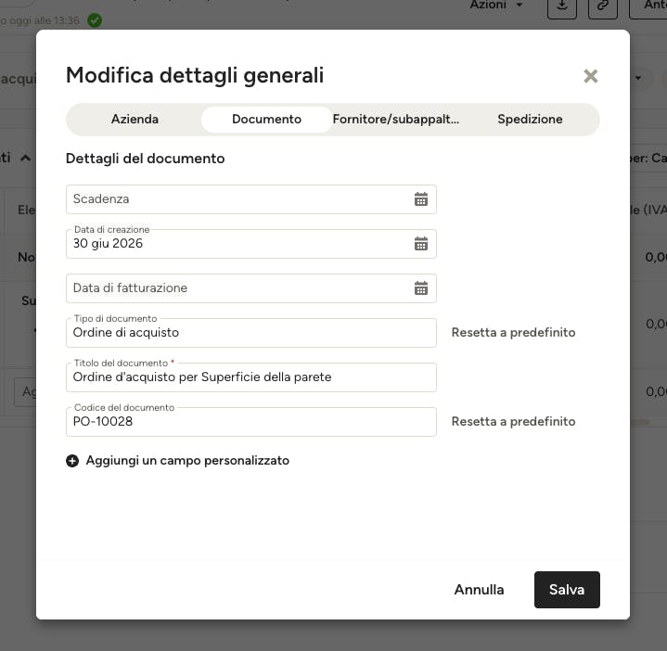The height and width of the screenshot is (651, 667).
Task: Select the Spedizione tab
Action: click(x=530, y=119)
